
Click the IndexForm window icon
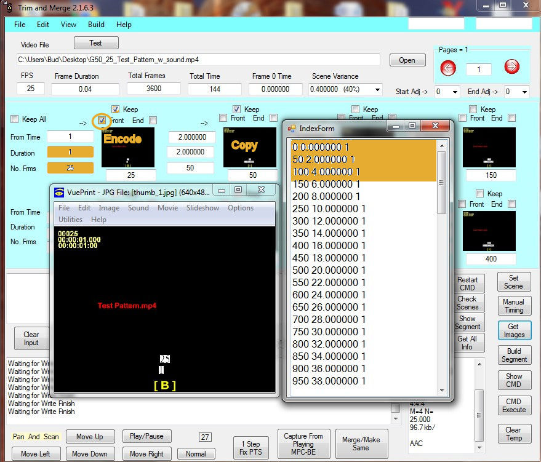[292, 129]
